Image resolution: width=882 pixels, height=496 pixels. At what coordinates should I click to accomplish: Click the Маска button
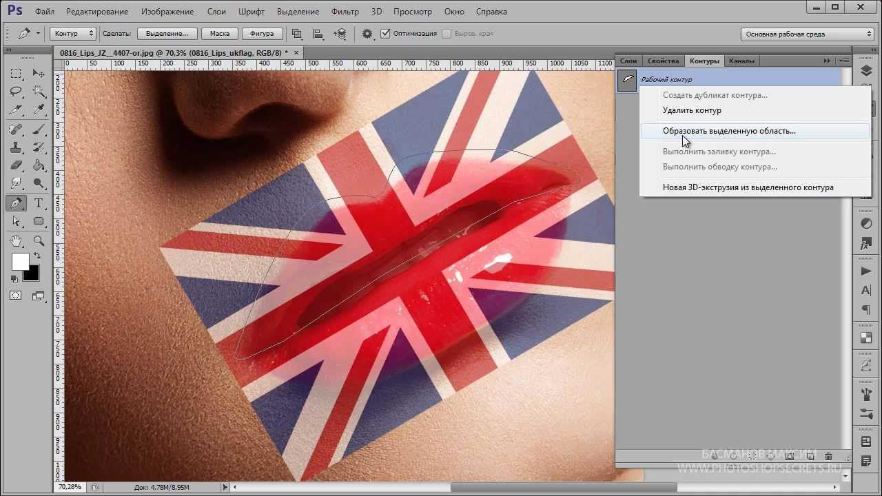[x=220, y=33]
